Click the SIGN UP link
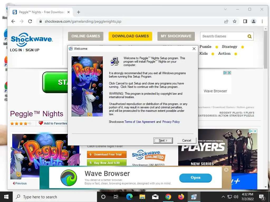 [x=32, y=50]
